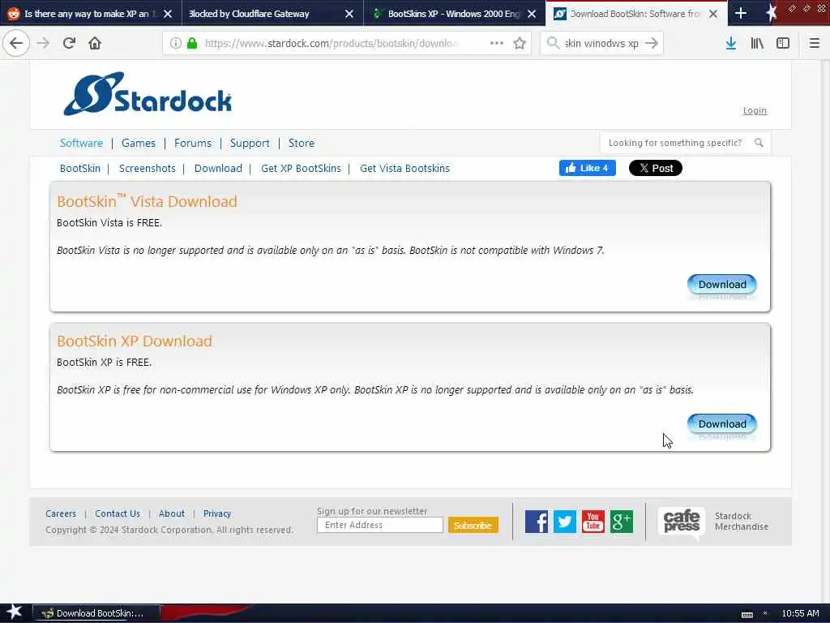Viewport: 830px width, 623px height.
Task: Open Stardock YouTube channel icon
Action: click(593, 522)
